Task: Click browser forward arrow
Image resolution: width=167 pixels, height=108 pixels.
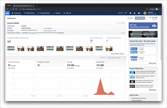Action: [10, 9]
